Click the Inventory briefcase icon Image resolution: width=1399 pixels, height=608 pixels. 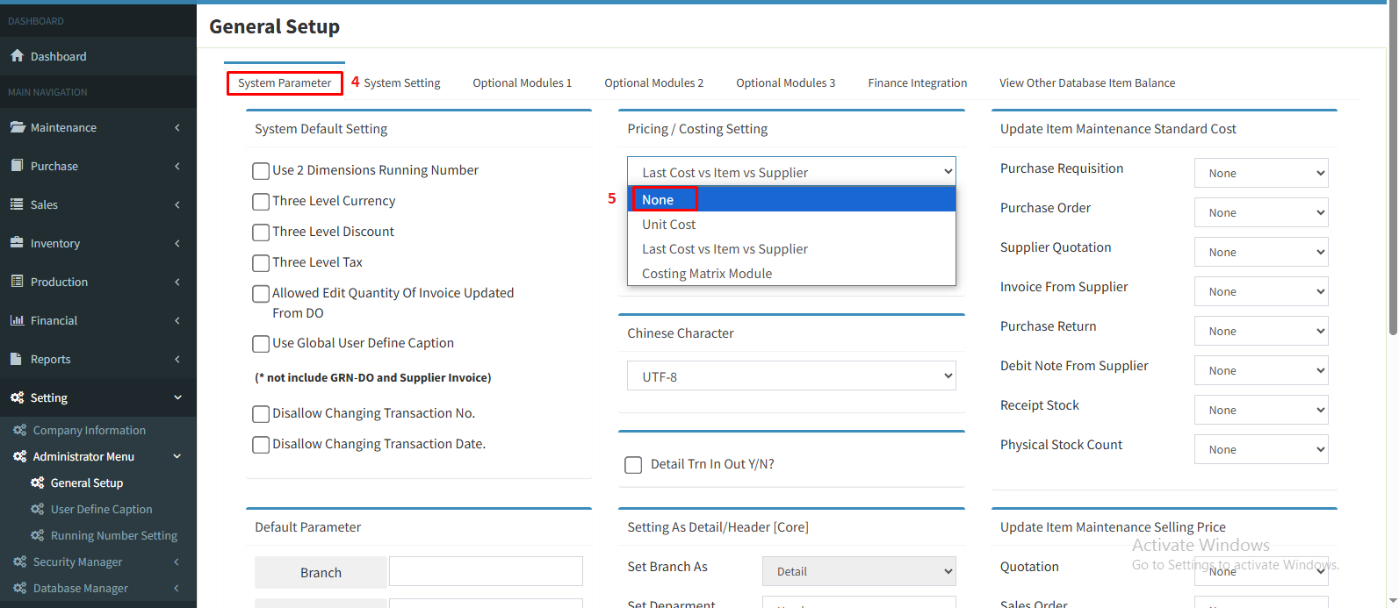[17, 243]
